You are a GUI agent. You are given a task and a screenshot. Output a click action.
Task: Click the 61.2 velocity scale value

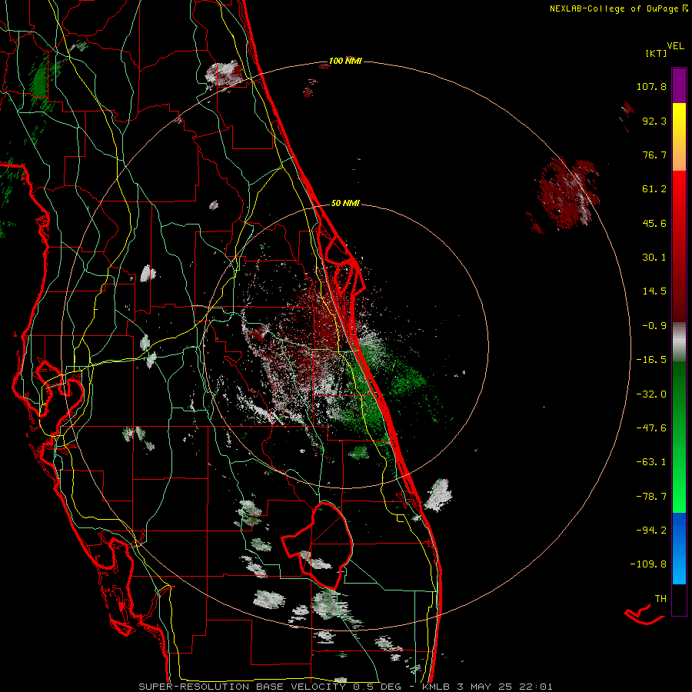pos(654,189)
